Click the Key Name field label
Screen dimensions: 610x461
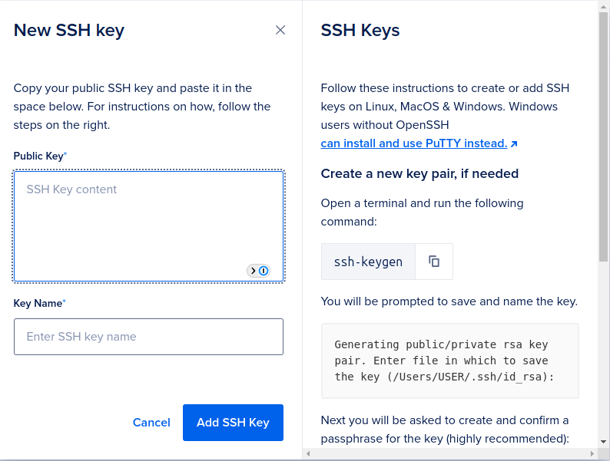[x=38, y=303]
